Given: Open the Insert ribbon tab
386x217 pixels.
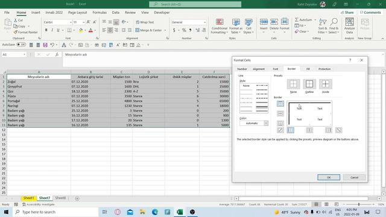Looking at the screenshot, I should [36, 12].
